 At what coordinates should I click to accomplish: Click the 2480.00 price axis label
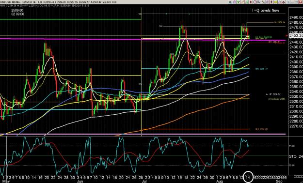[x=296, y=22]
